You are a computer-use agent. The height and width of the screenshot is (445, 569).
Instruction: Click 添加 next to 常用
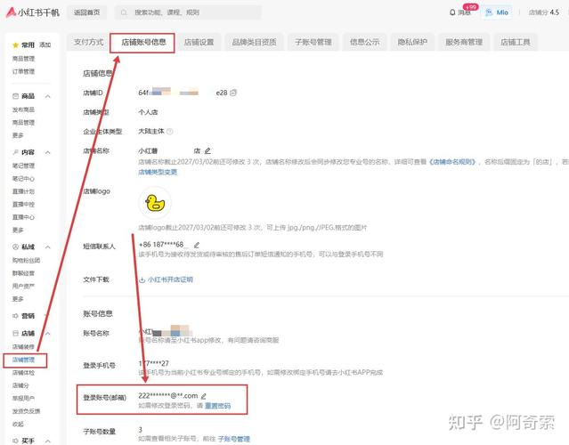click(x=45, y=45)
